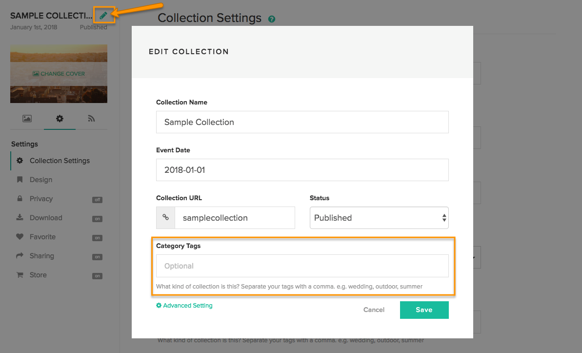Open Collection Settings menu item
The width and height of the screenshot is (582, 353).
[60, 161]
